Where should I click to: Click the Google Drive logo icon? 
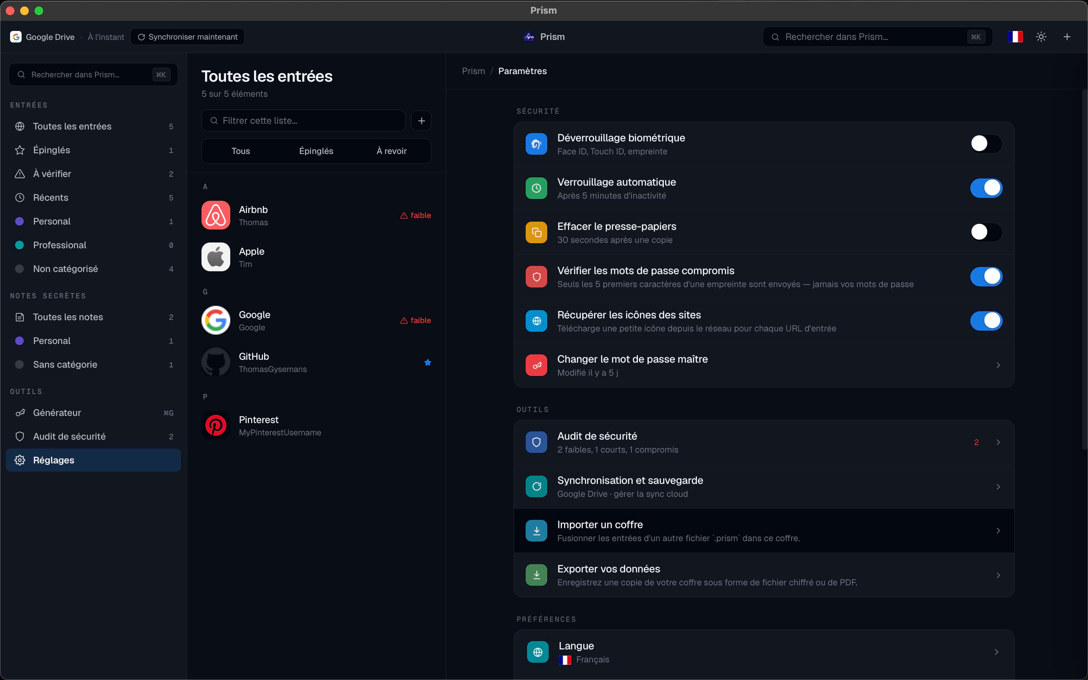[16, 37]
